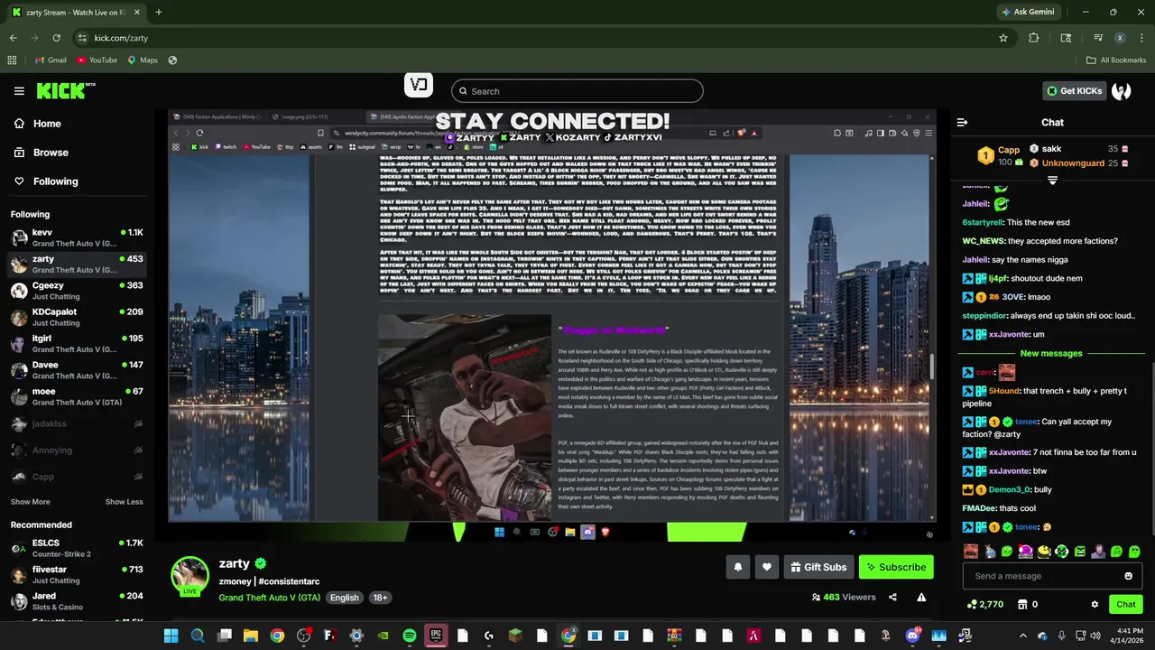Open the Kick hamburger sidebar menu

(x=19, y=91)
